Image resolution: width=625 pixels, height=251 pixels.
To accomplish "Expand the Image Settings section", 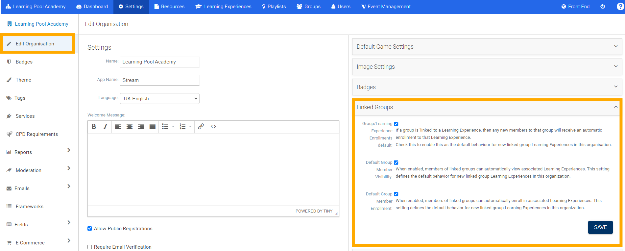I will pos(487,67).
